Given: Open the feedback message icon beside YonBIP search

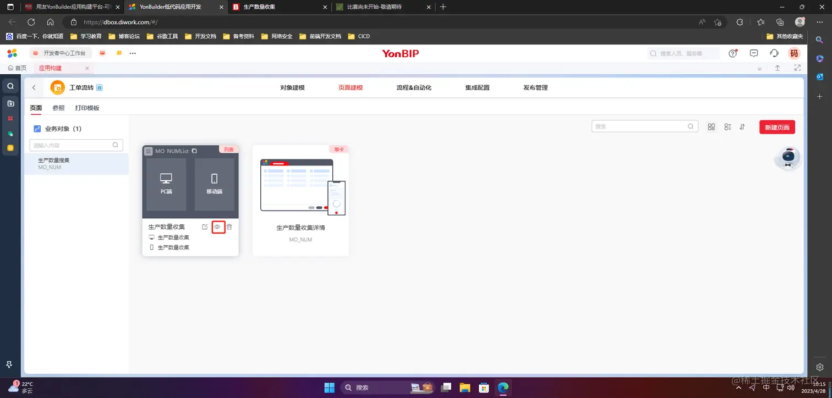Looking at the screenshot, I should coord(753,53).
